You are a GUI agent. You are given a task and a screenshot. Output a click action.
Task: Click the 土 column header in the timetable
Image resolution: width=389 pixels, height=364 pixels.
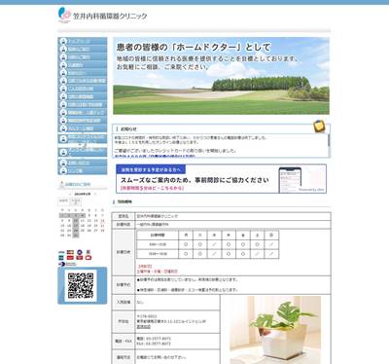(258, 236)
